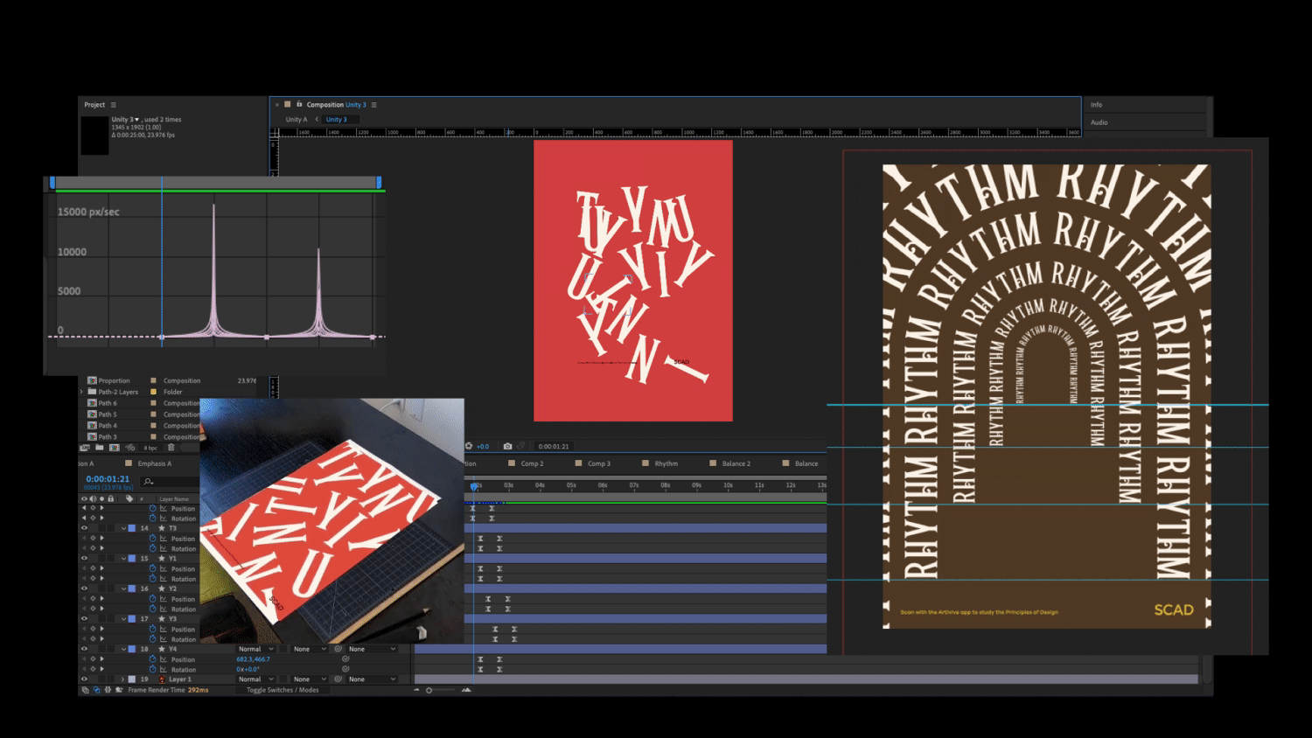Screen dimensions: 1312x738
Task: Switch to Rhythm timeline tab
Action: (x=666, y=463)
